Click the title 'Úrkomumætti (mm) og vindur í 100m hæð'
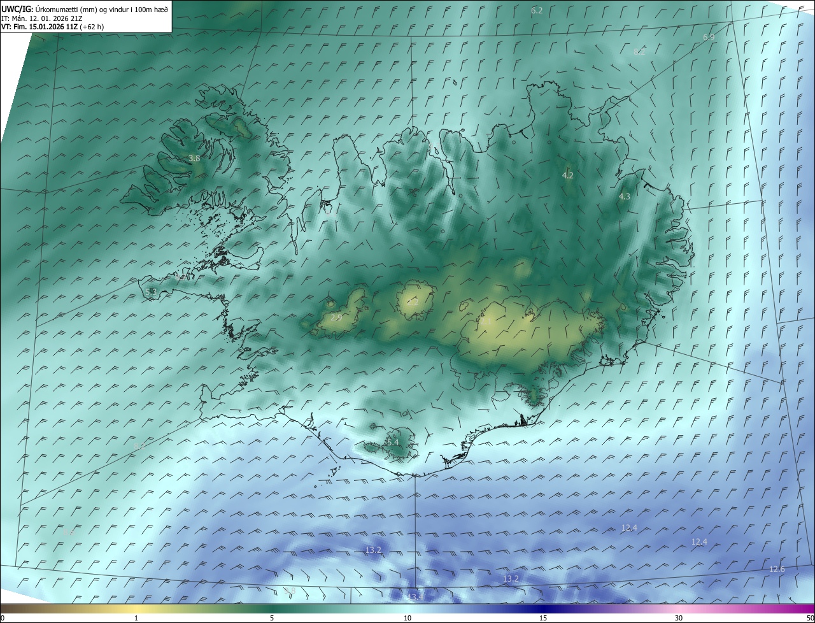Image resolution: width=815 pixels, height=623 pixels. (102, 9)
